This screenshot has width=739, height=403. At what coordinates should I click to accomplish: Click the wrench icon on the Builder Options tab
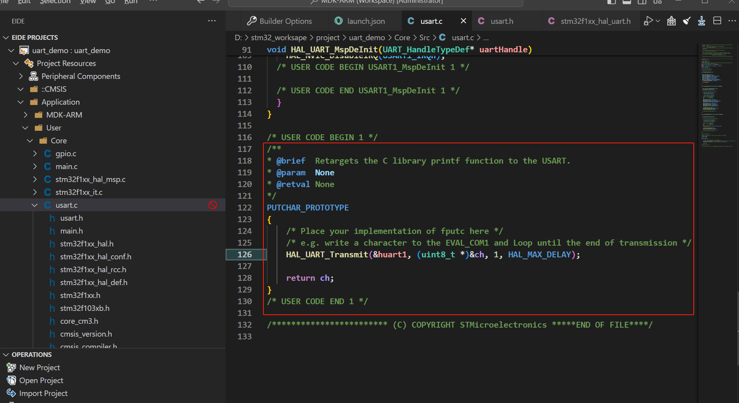point(252,21)
